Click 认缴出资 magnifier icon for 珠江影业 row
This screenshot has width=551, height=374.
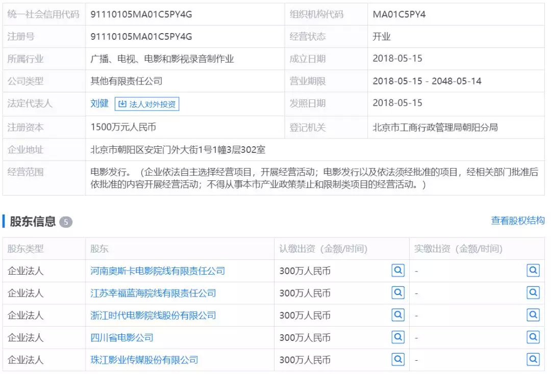coord(398,359)
